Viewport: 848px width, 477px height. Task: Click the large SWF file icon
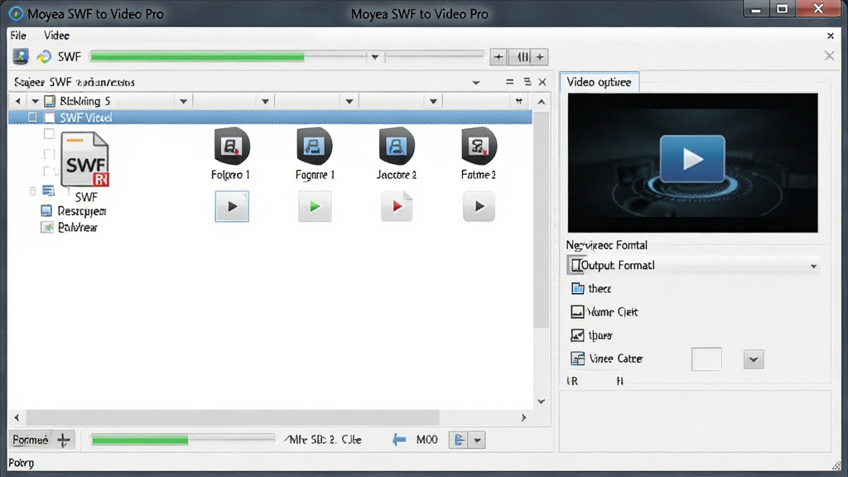point(85,160)
